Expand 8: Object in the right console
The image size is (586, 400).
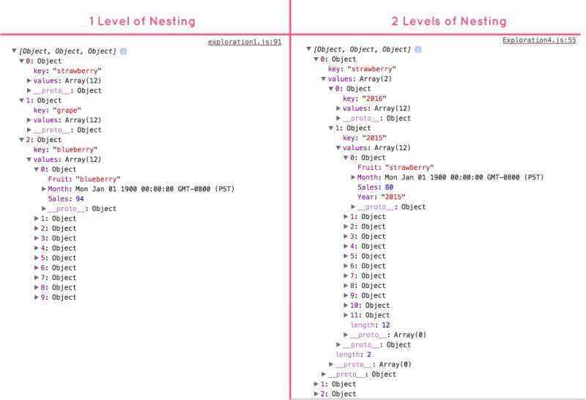point(346,286)
